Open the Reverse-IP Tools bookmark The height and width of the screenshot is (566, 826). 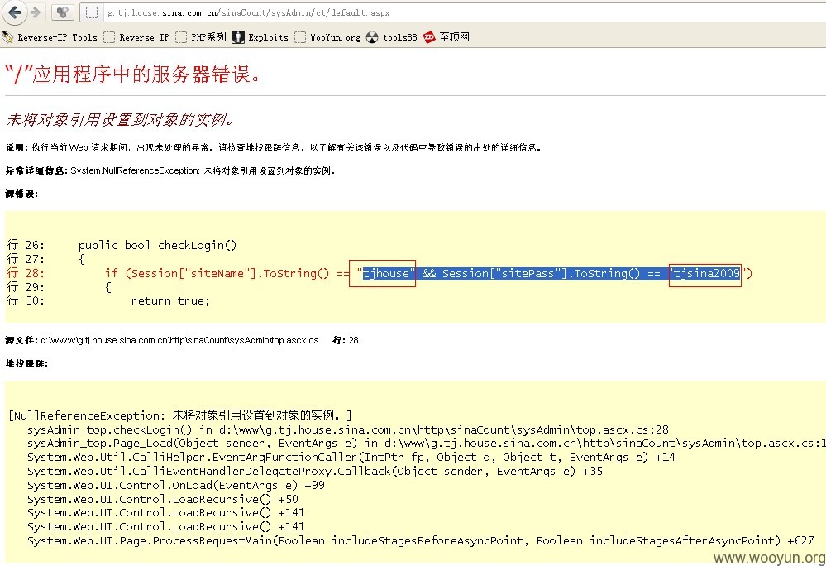coord(50,37)
